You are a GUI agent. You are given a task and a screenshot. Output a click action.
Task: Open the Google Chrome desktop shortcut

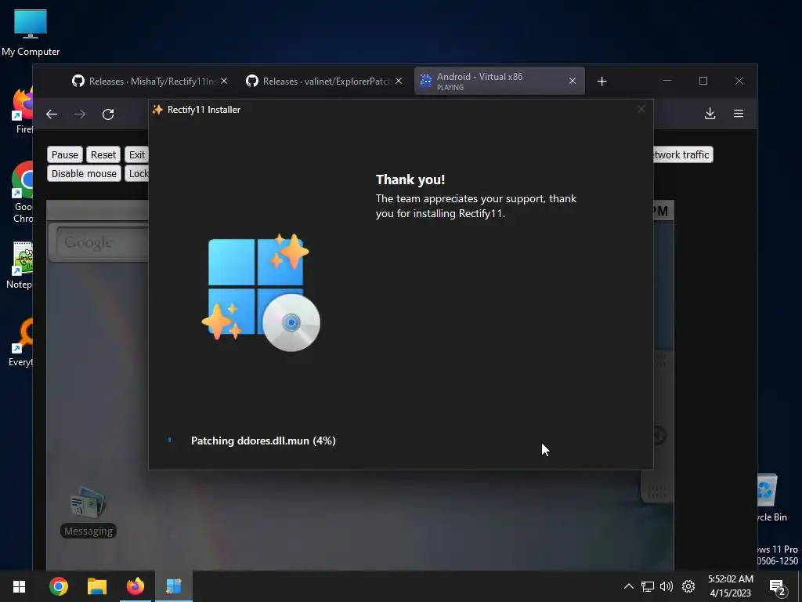pyautogui.click(x=22, y=192)
